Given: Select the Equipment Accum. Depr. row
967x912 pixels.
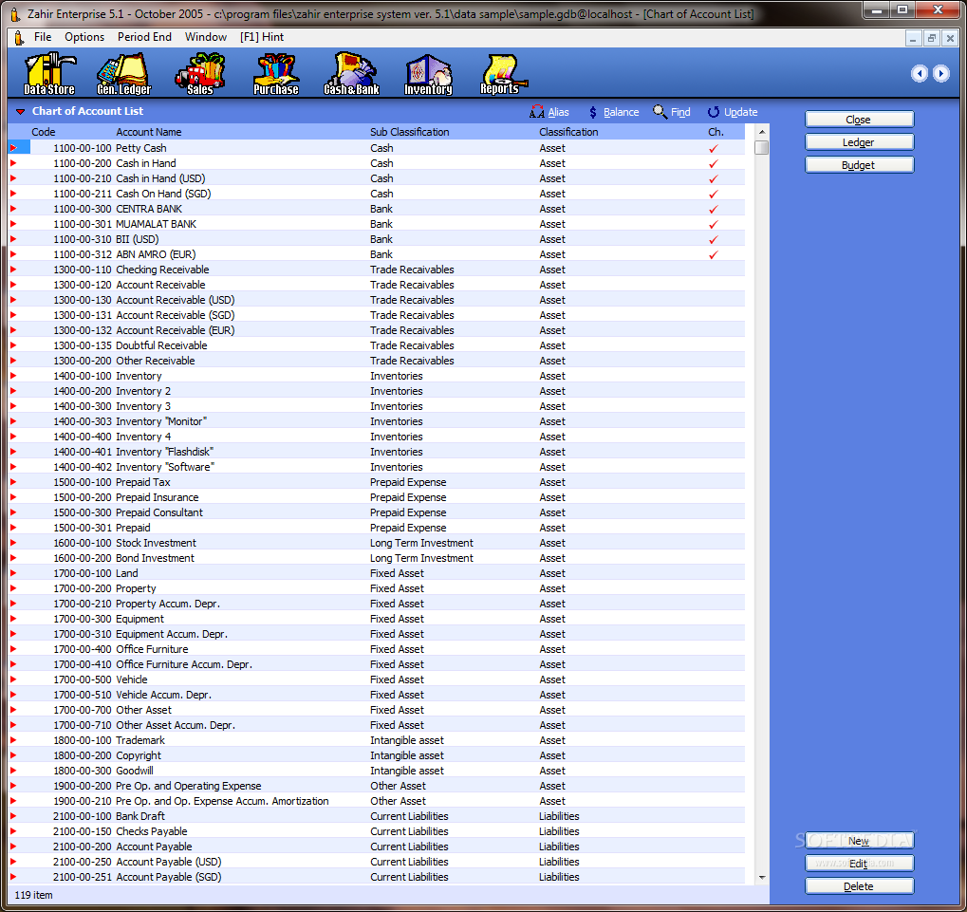Looking at the screenshot, I should coord(376,634).
